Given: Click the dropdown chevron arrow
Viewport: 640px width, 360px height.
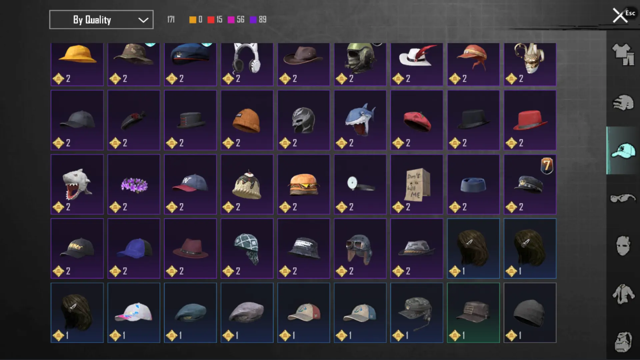Looking at the screenshot, I should click(x=143, y=20).
